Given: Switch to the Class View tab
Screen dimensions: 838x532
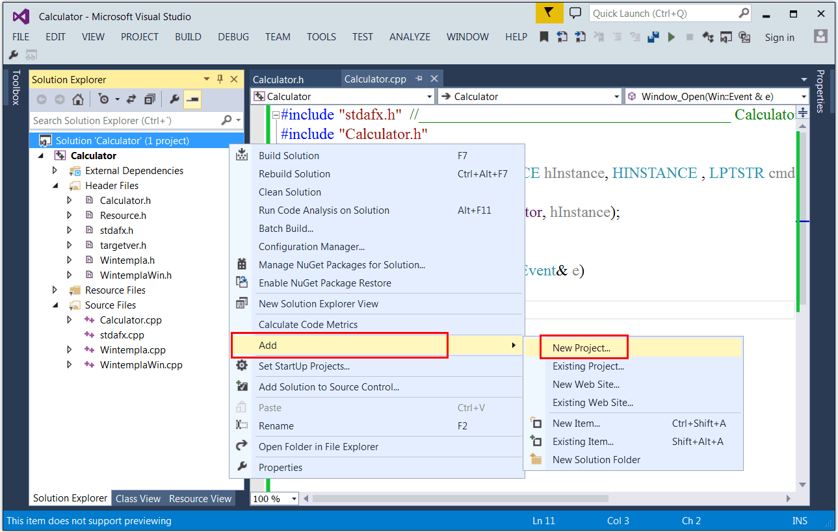Looking at the screenshot, I should [138, 499].
